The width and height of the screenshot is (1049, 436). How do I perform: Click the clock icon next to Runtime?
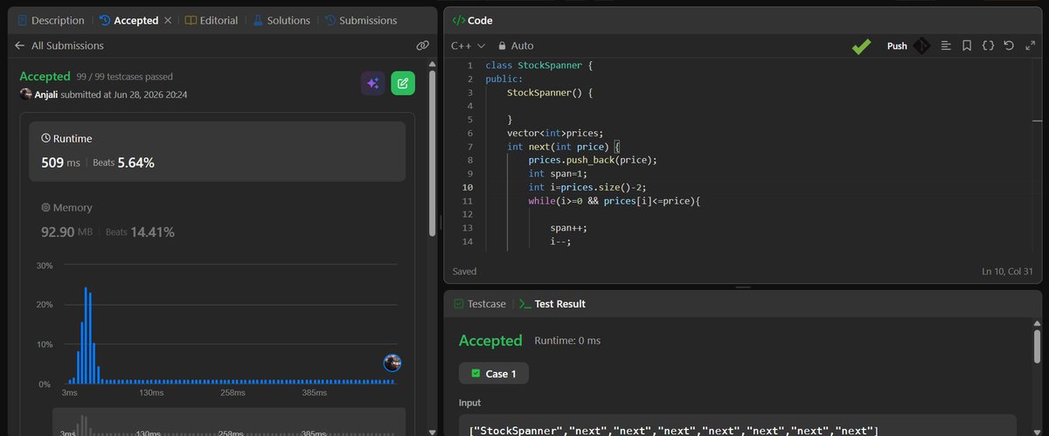pos(46,138)
